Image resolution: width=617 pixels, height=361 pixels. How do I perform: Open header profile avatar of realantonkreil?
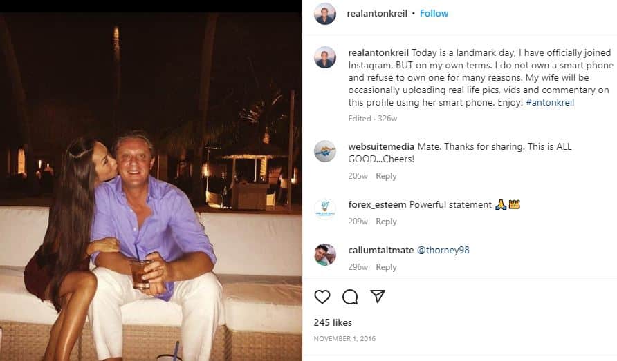(325, 14)
